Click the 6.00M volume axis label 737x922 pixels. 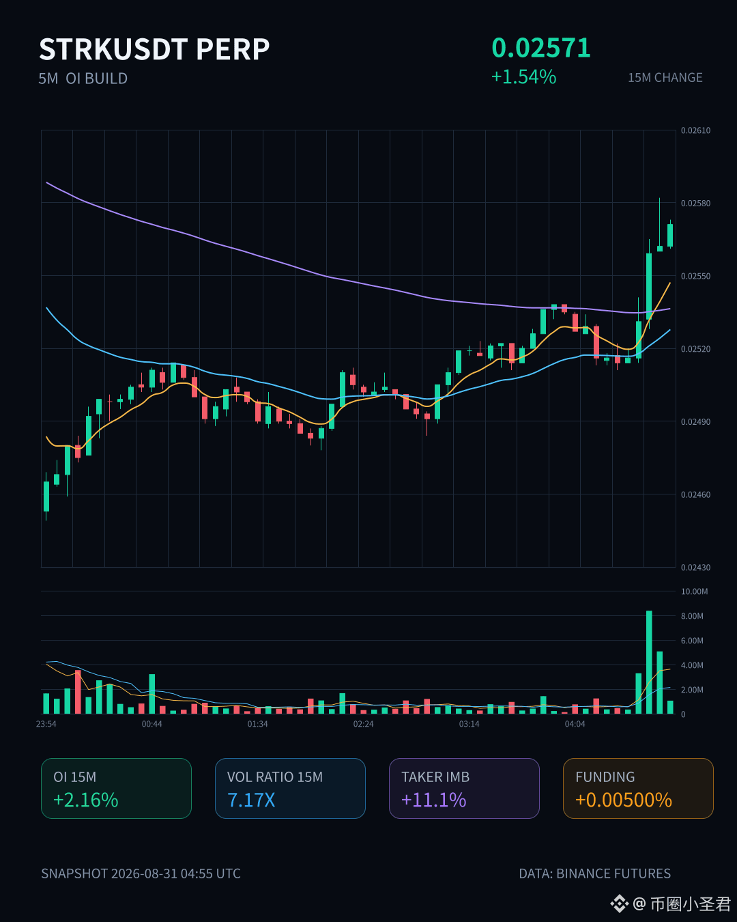[692, 641]
